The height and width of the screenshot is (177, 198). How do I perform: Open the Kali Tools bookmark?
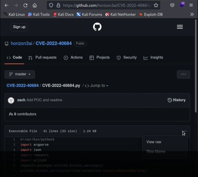(39, 14)
